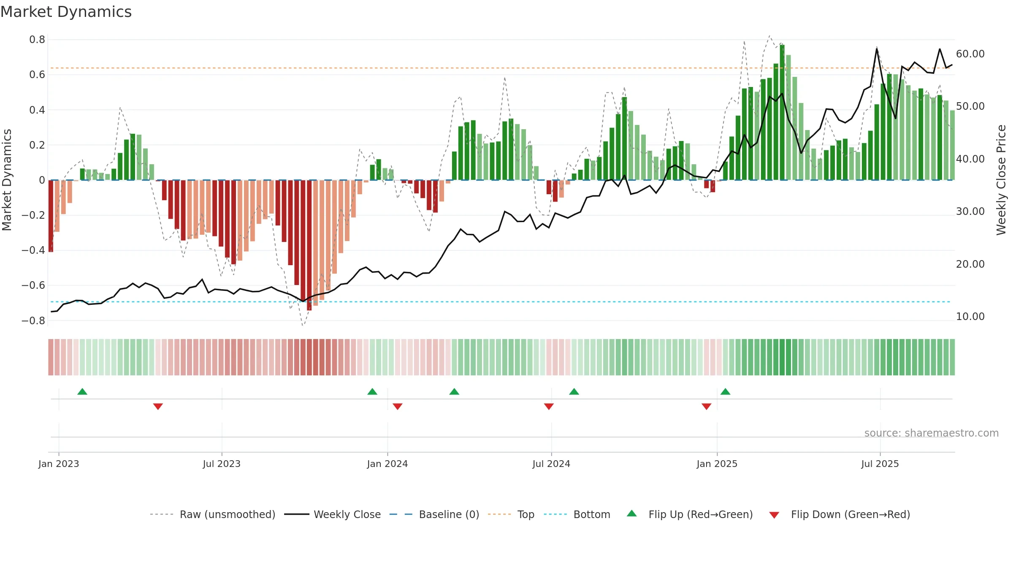Click the source: sharemaestro.com text
Image resolution: width=1013 pixels, height=570 pixels.
932,433
